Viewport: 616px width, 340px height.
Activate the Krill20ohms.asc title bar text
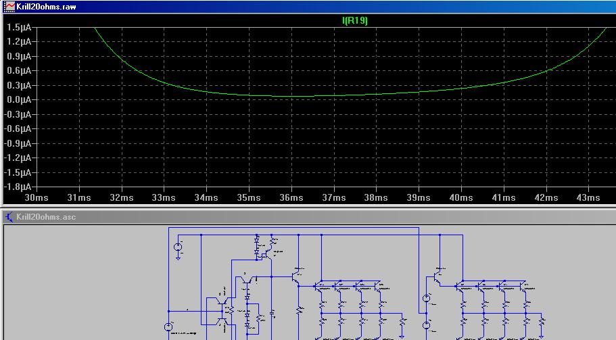click(x=46, y=217)
